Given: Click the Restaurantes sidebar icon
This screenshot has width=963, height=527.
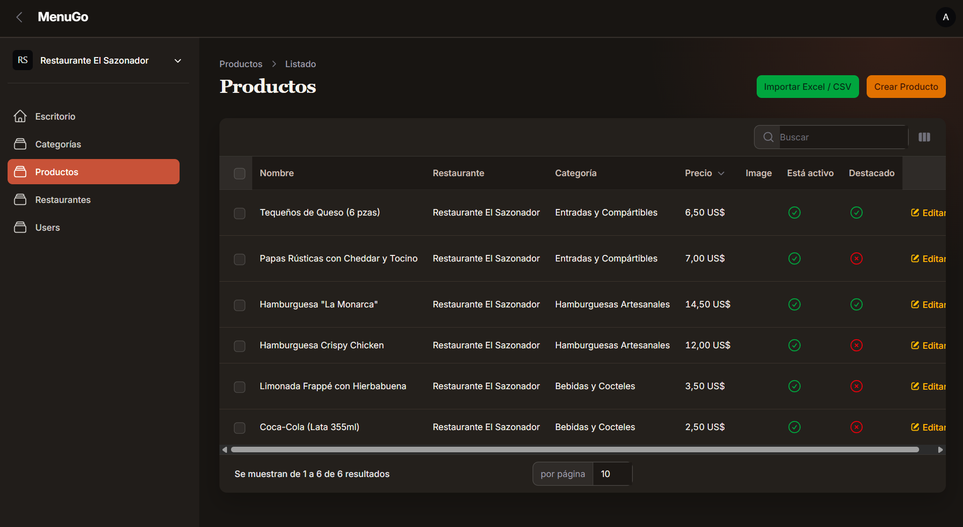Looking at the screenshot, I should (x=20, y=199).
